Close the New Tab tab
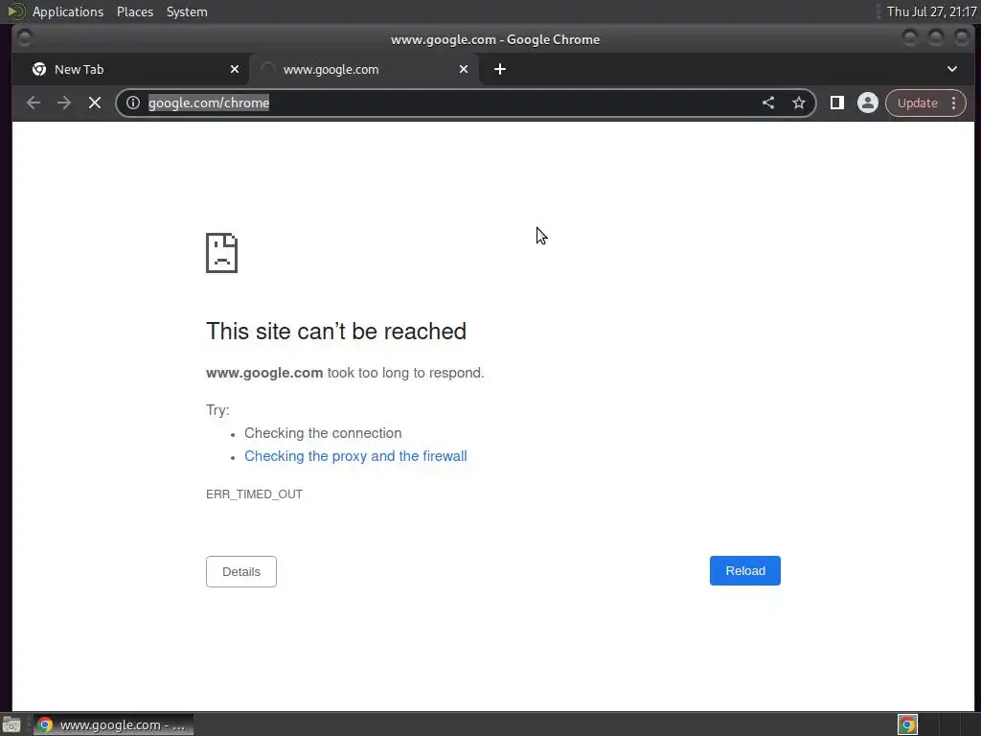Image resolution: width=981 pixels, height=736 pixels. point(235,69)
